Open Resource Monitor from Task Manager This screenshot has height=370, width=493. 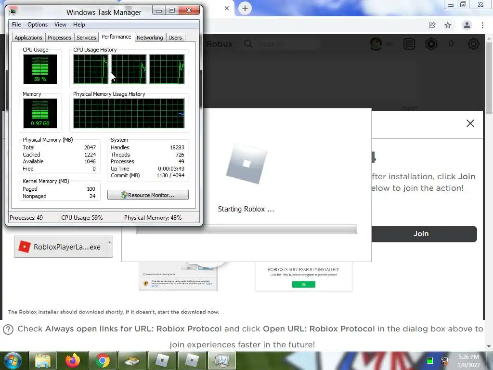[148, 195]
